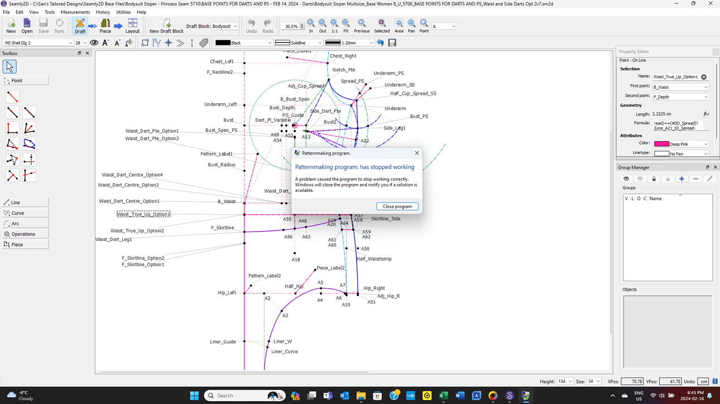Open the Measurements menu
The width and height of the screenshot is (720, 404).
[75, 12]
